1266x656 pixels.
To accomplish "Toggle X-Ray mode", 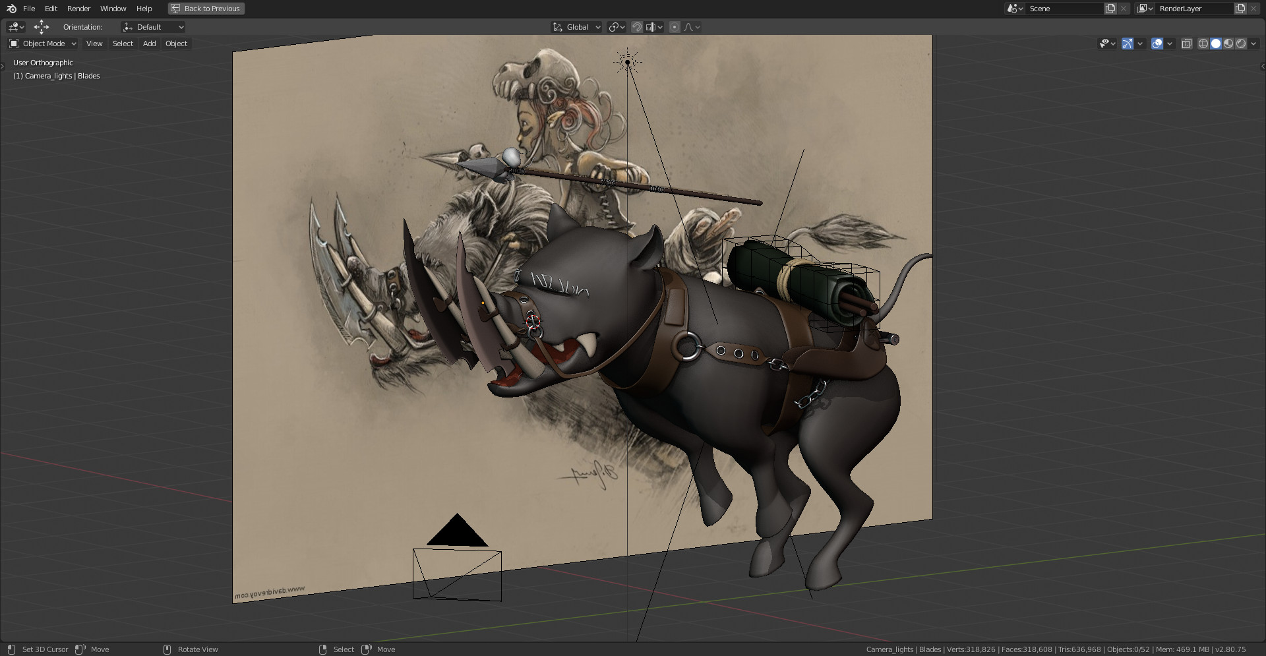I will click(1186, 44).
